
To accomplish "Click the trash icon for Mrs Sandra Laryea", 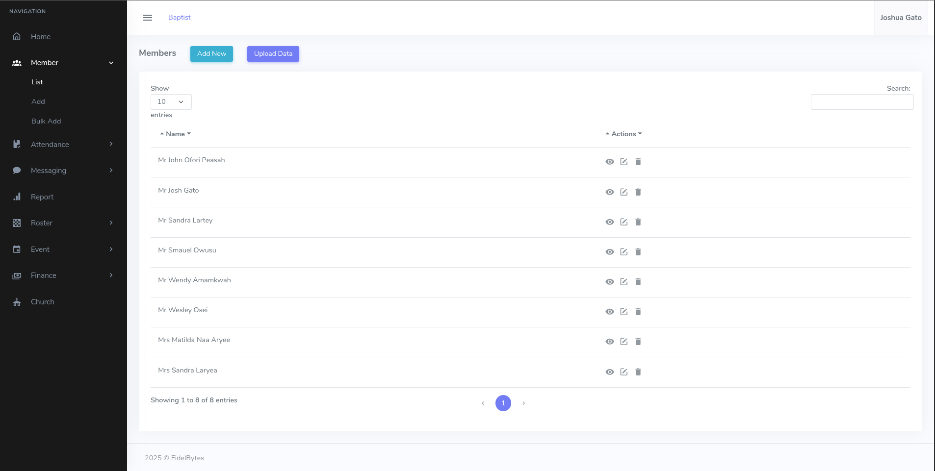I will coord(638,372).
